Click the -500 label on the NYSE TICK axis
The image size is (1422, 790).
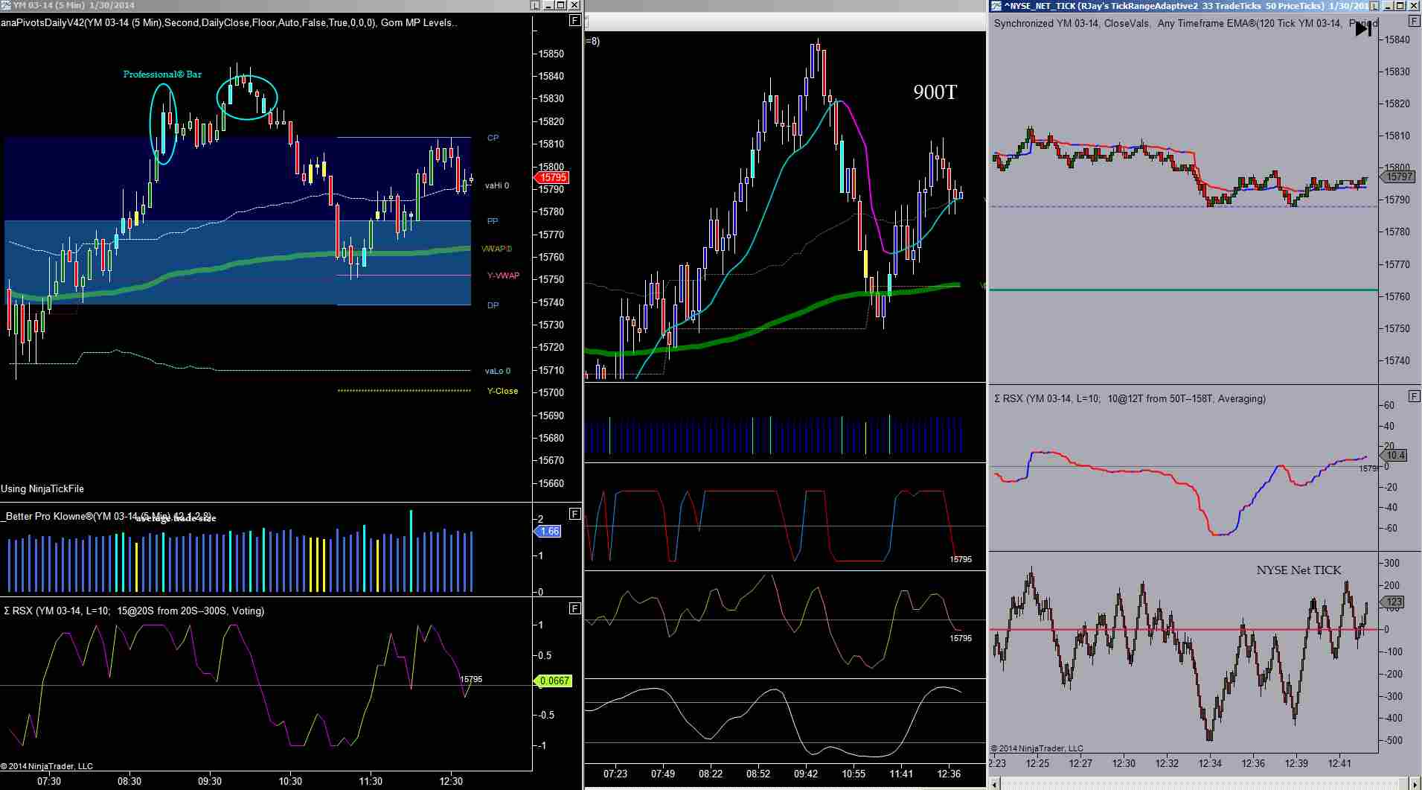point(1394,740)
